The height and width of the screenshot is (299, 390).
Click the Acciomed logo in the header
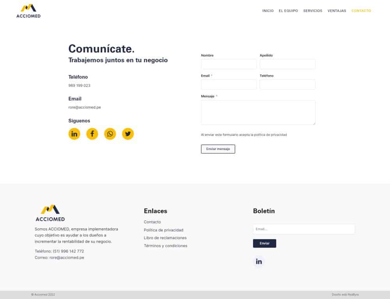[28, 11]
